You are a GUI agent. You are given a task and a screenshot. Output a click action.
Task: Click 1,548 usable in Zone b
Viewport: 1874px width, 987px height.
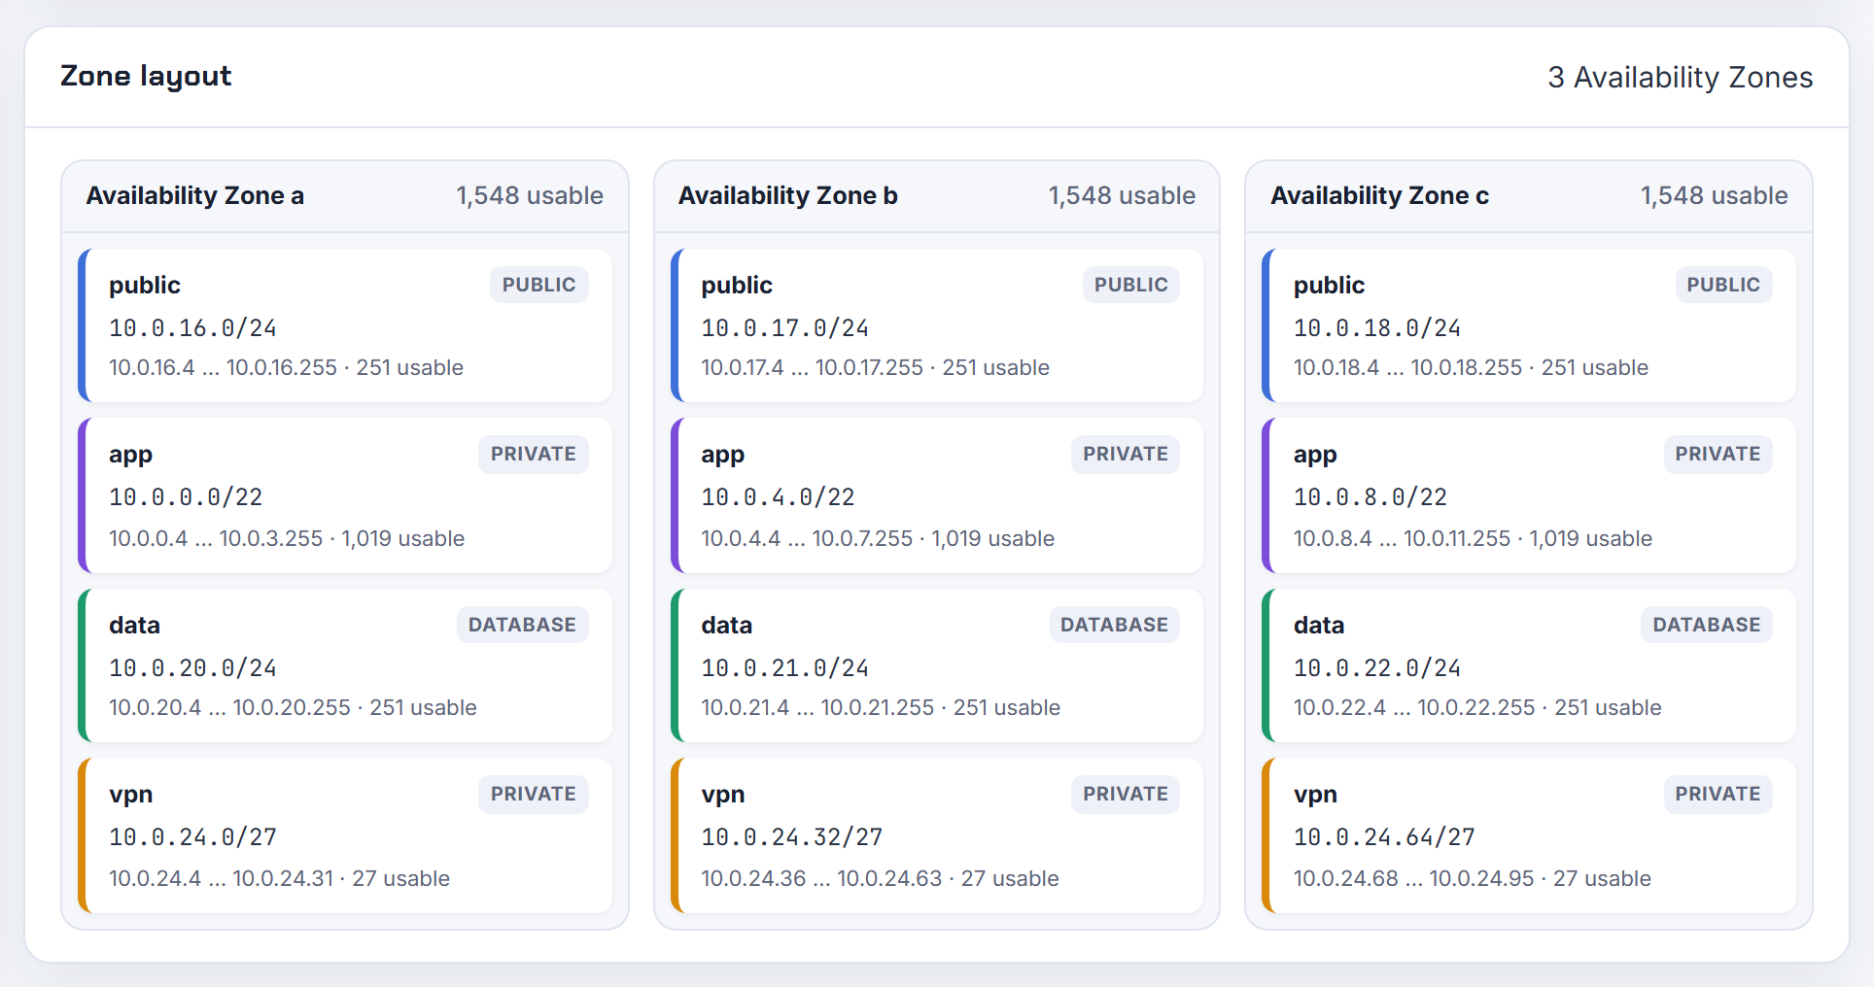pyautogui.click(x=1122, y=195)
